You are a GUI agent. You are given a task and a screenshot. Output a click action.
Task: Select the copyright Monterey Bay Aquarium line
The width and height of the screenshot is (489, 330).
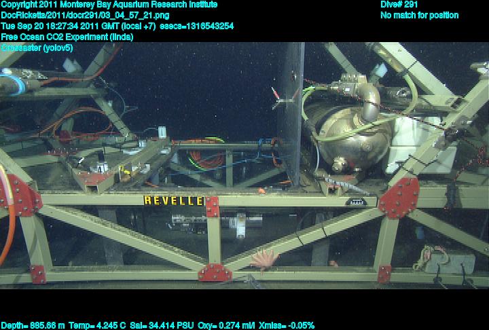109,5
